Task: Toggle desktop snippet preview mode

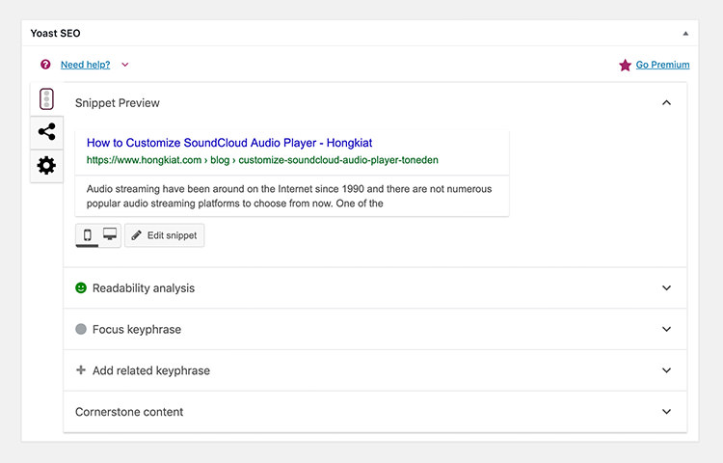Action: 110,234
